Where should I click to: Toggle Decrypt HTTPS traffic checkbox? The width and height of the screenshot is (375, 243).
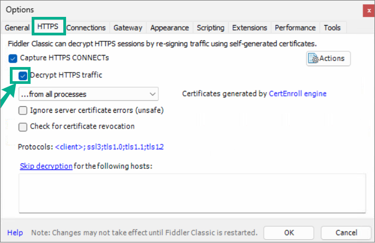point(23,76)
